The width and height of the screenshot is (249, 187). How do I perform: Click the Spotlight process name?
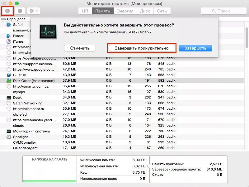pyautogui.click(x=21, y=137)
